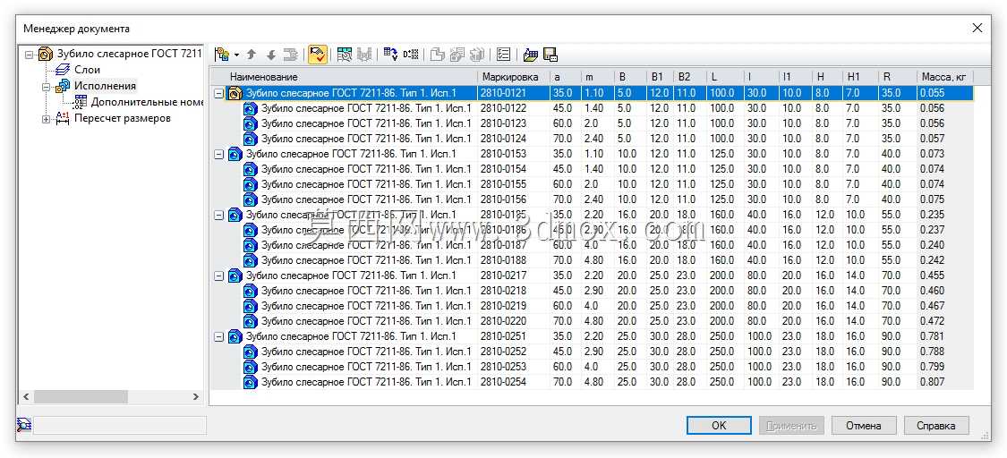
Task: Toggle the highlighted checkmark display toolbar button
Action: pyautogui.click(x=317, y=55)
